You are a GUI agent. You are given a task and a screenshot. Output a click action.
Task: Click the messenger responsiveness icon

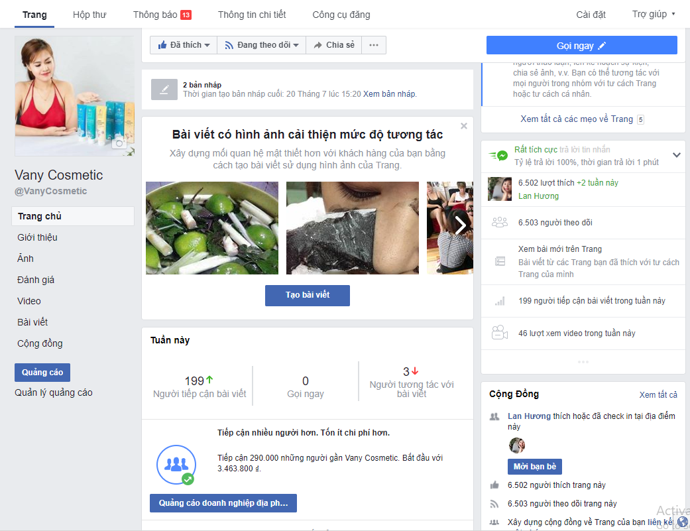[x=498, y=155]
